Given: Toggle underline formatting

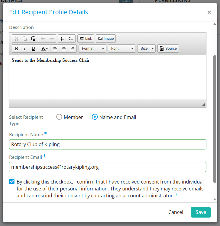Looking at the screenshot, I should click(33, 49).
